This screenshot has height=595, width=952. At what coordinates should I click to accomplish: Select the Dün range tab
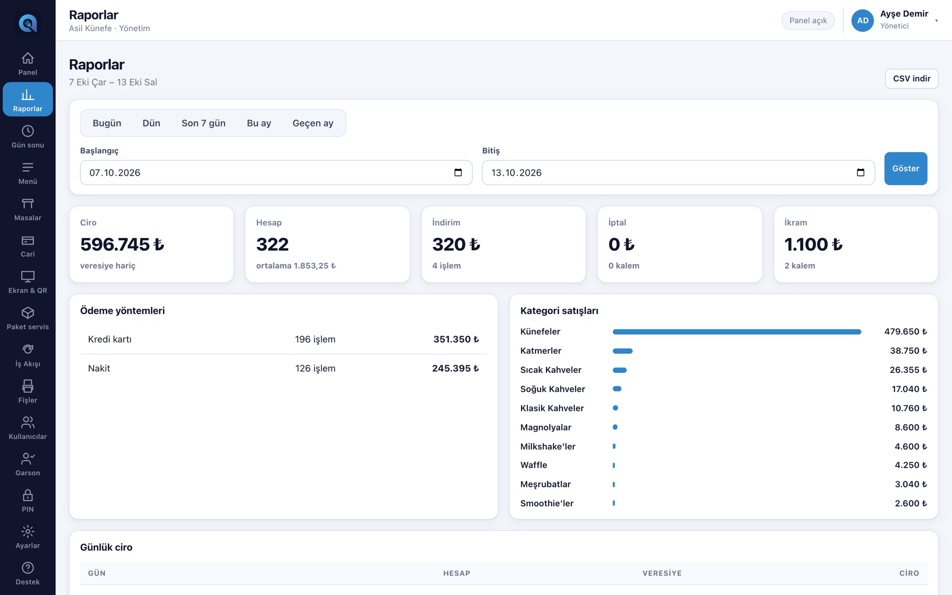pyautogui.click(x=151, y=123)
